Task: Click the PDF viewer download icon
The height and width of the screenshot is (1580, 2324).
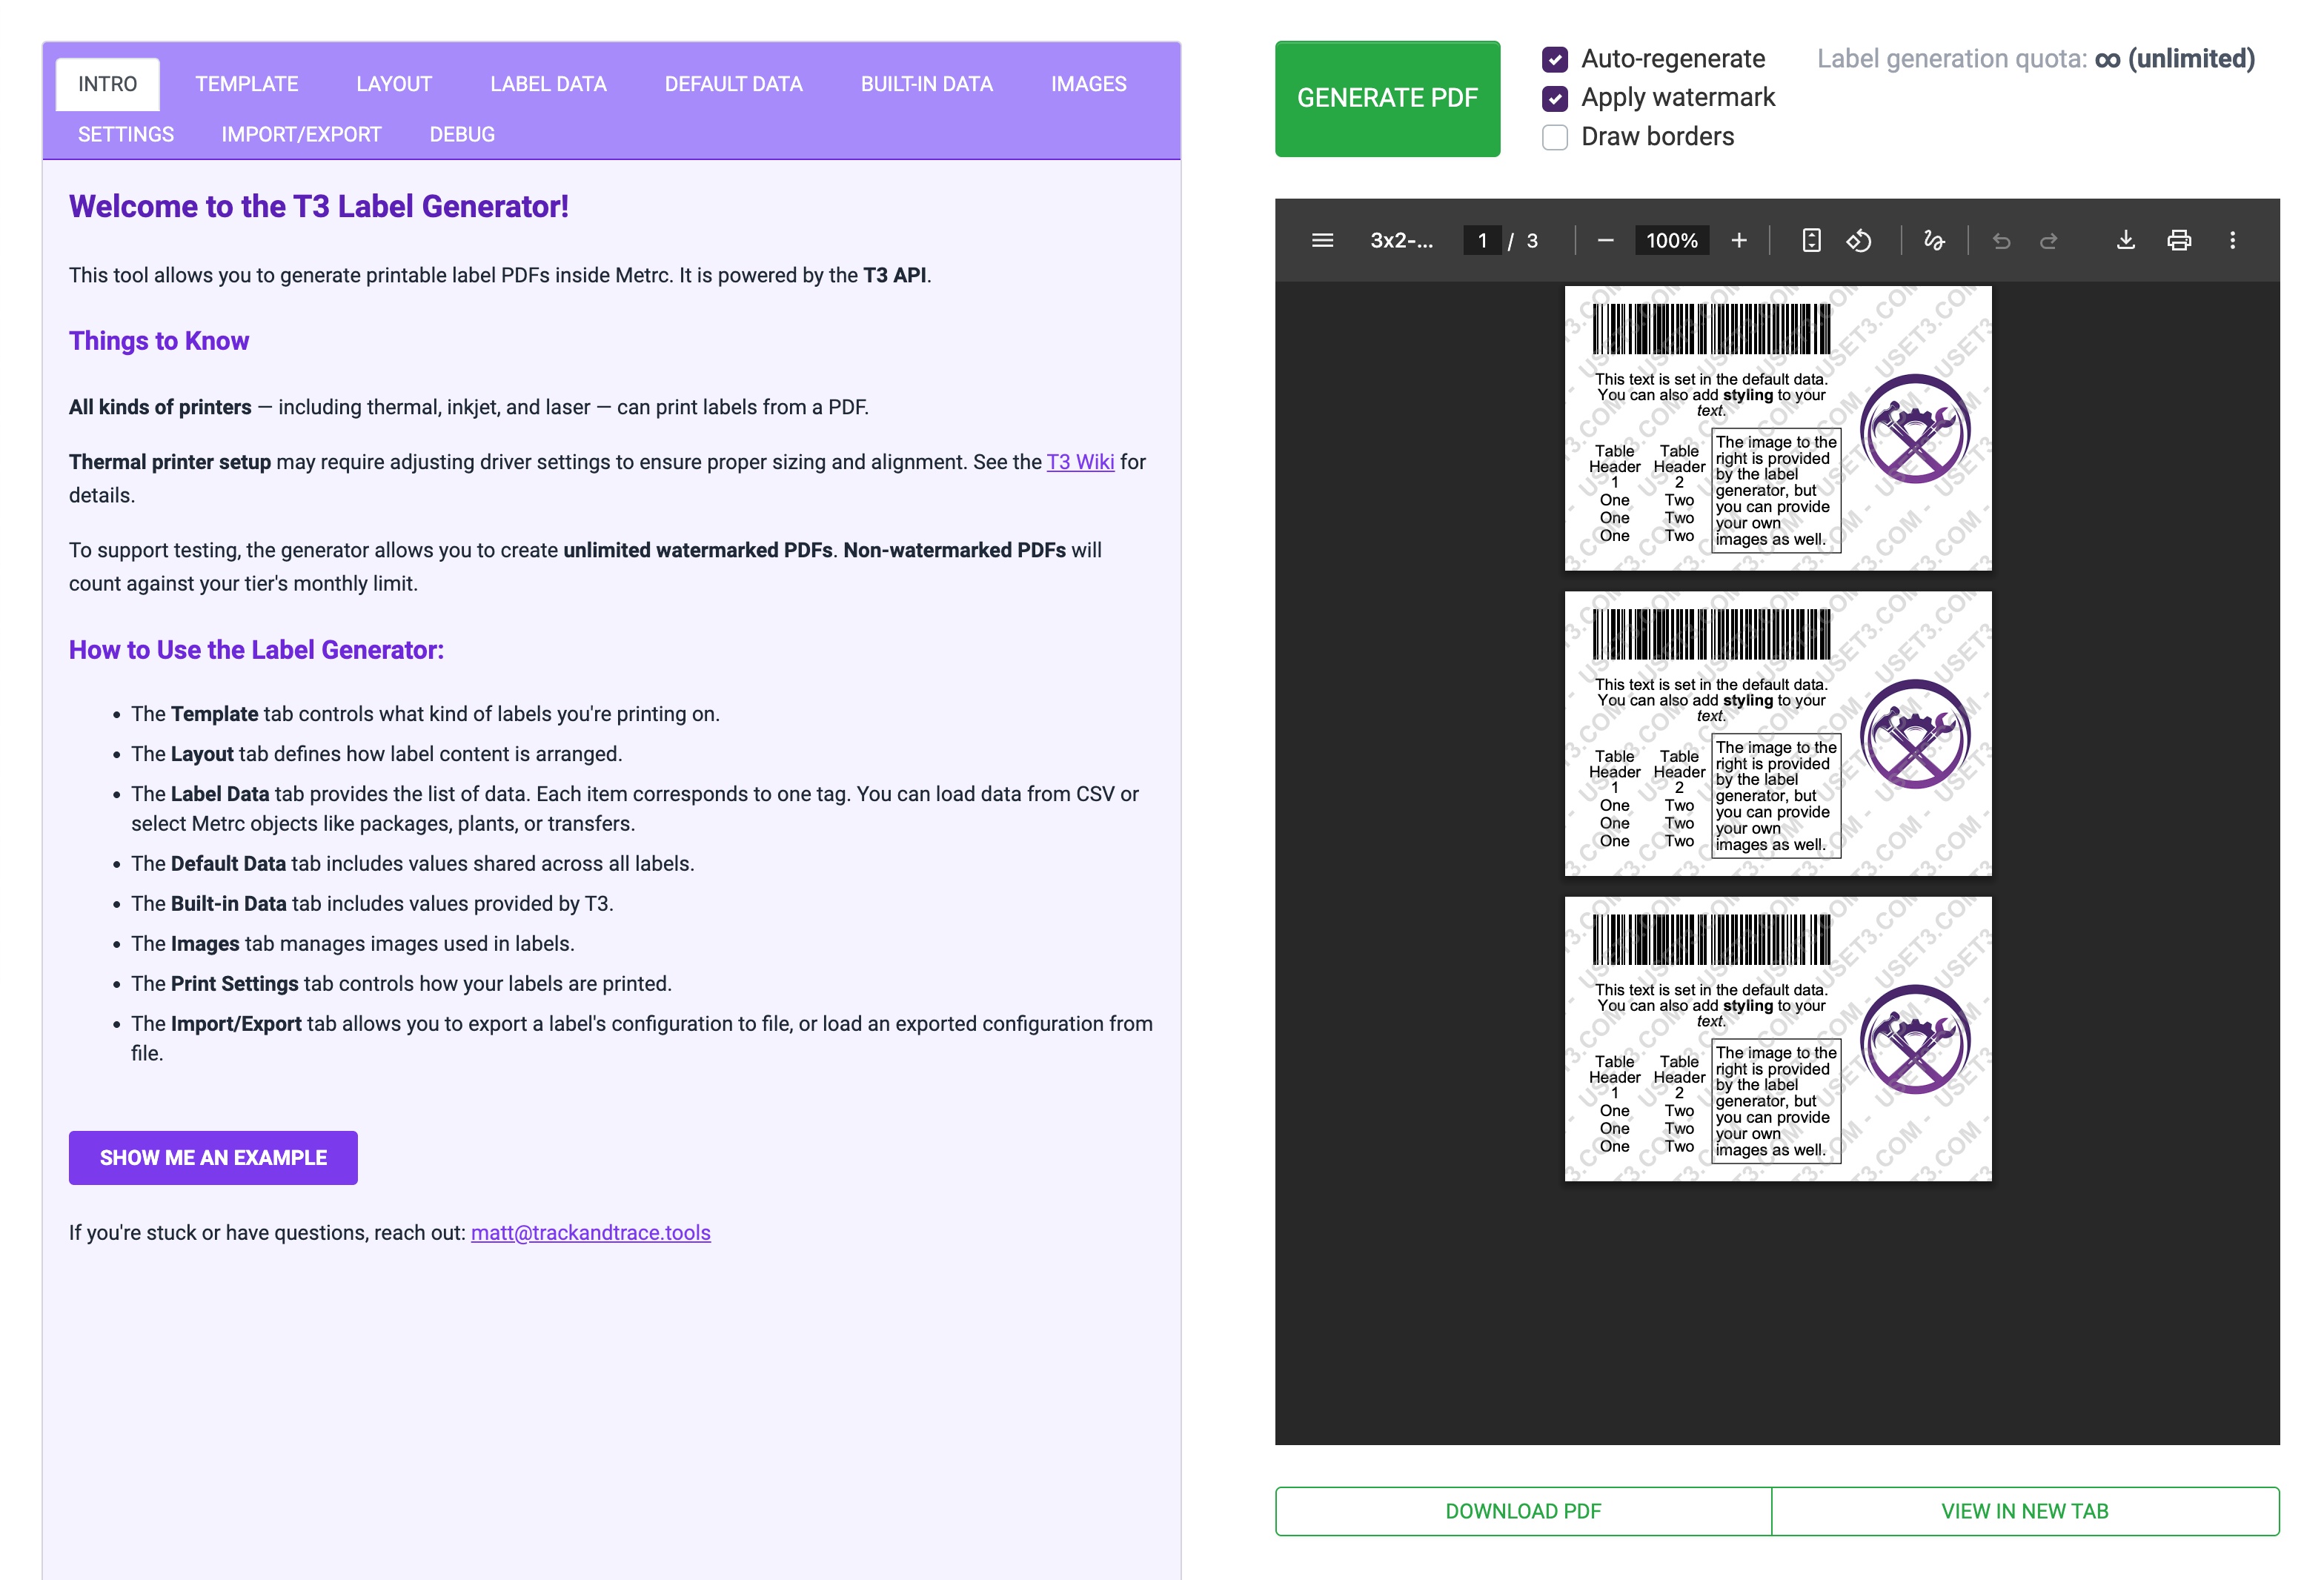Action: coord(2126,240)
